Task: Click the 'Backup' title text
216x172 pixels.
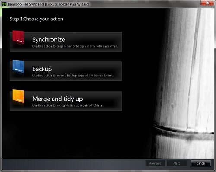Action: (x=42, y=69)
